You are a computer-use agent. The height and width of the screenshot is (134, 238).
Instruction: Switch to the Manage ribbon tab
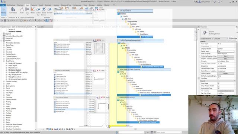(x=92, y=5)
